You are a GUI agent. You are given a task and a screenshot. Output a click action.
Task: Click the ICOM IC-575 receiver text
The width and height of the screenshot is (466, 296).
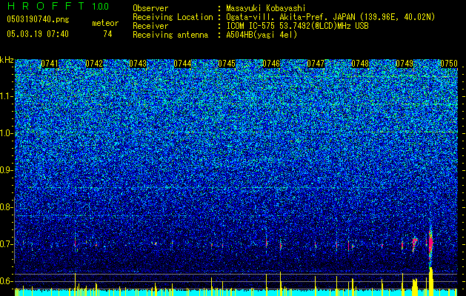pos(297,26)
